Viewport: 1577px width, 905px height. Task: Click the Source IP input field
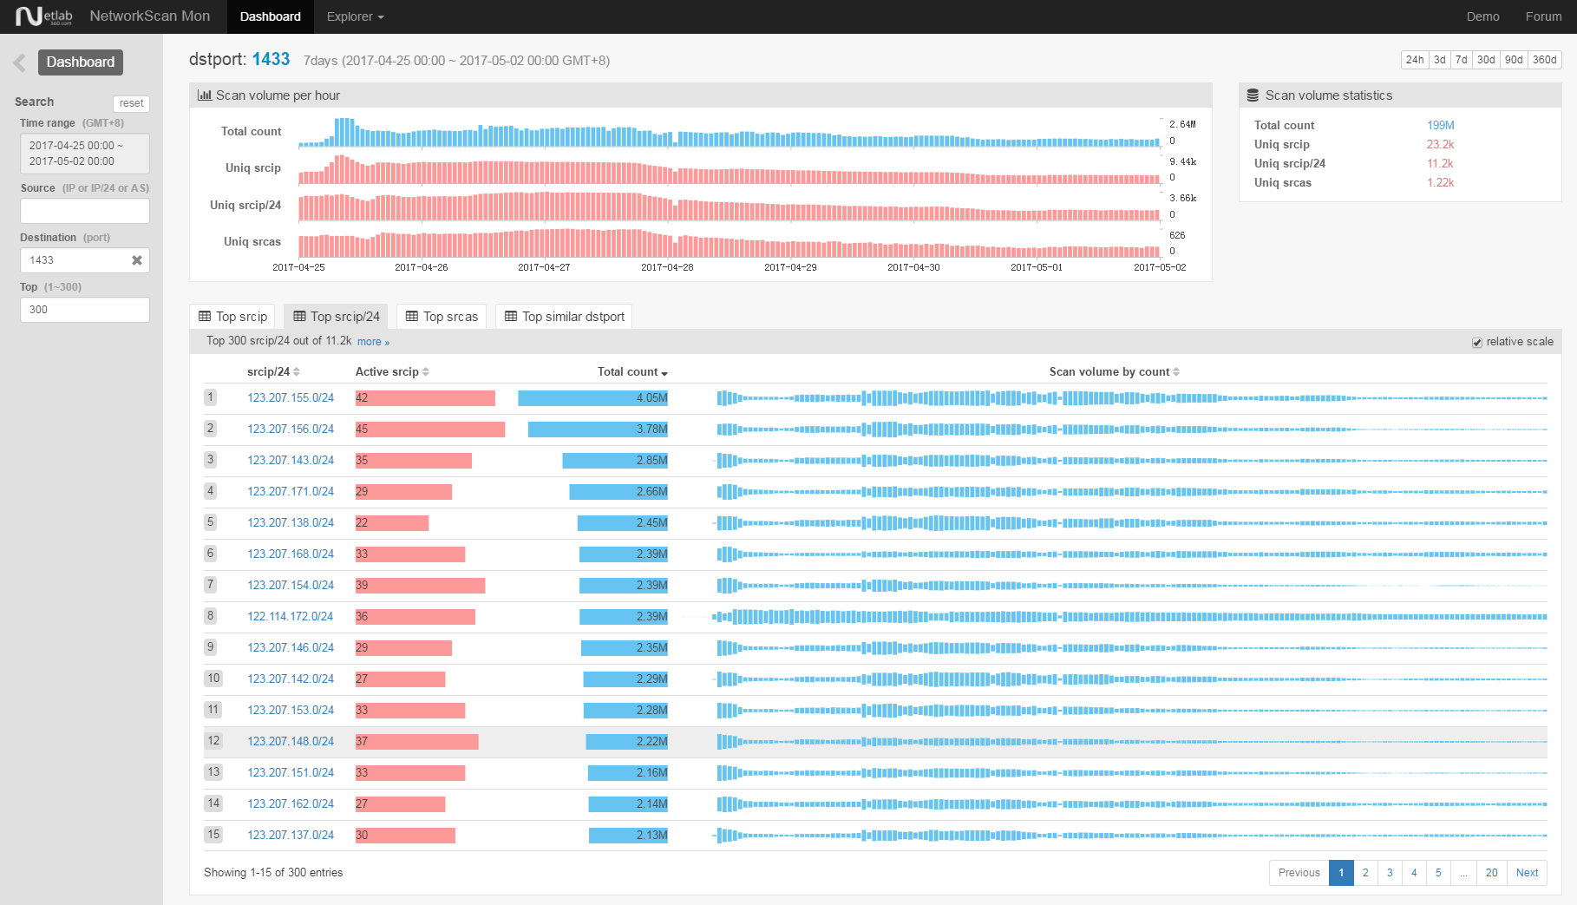[85, 211]
